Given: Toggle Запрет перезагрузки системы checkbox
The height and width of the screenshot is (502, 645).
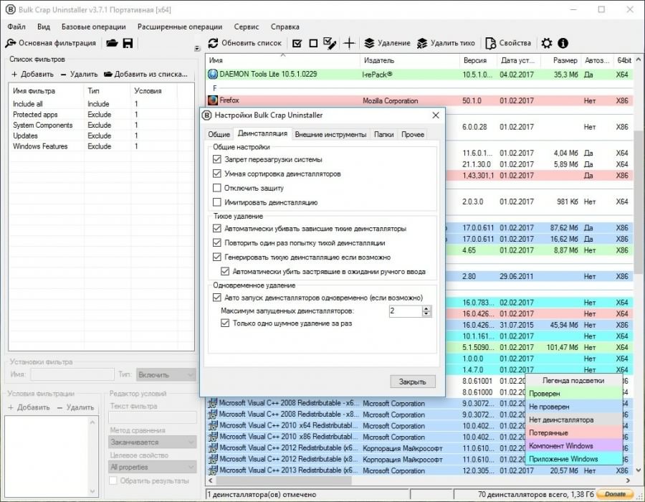Looking at the screenshot, I should (x=218, y=159).
